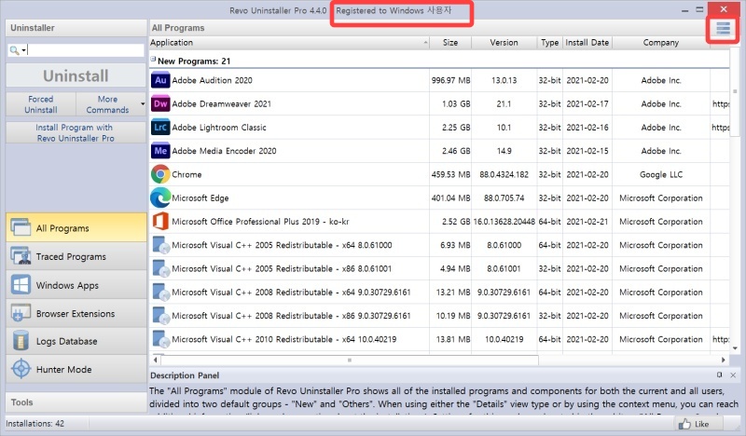
Task: Sort by the Company column header
Action: click(661, 42)
